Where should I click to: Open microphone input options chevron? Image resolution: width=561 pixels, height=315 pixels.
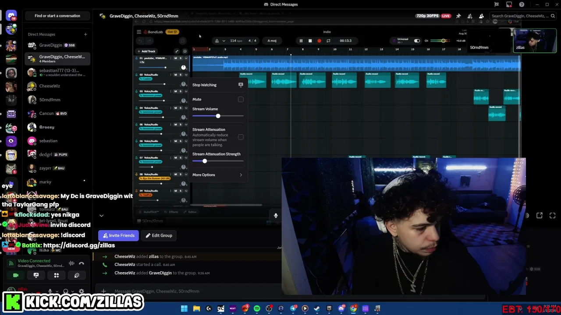(57, 291)
